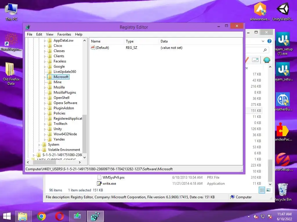
Task: Open the Favorites menu
Action: (x=64, y=34)
